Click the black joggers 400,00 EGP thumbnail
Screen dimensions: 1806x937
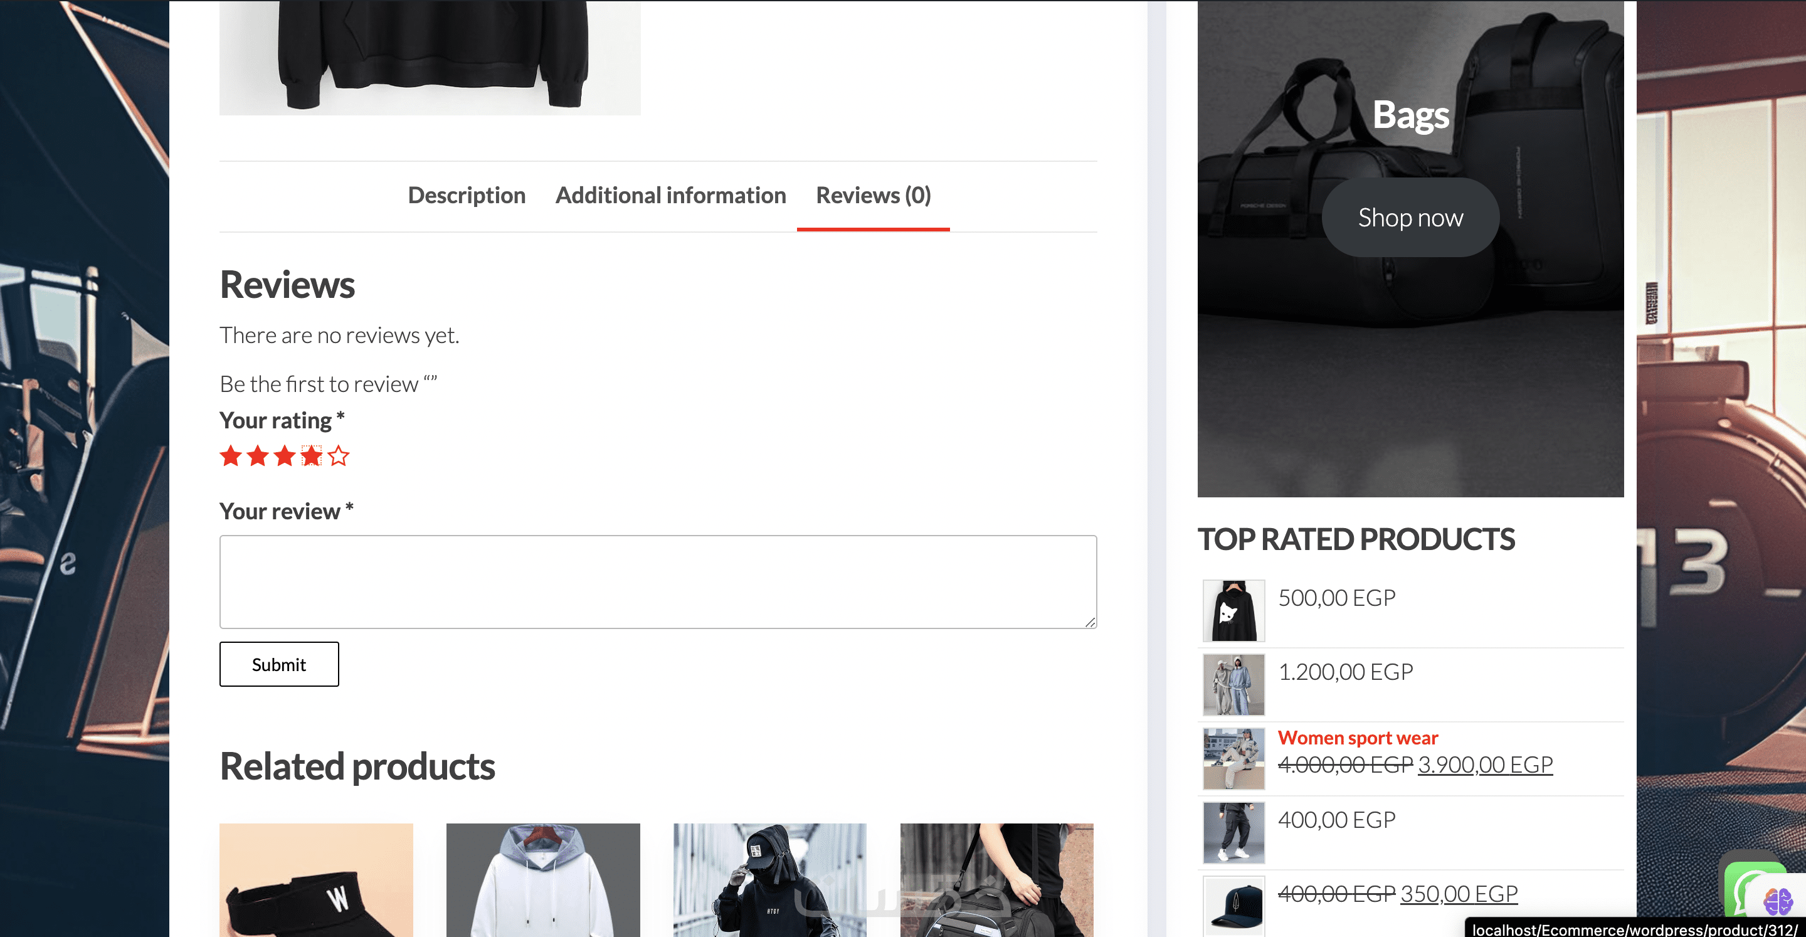click(x=1233, y=832)
